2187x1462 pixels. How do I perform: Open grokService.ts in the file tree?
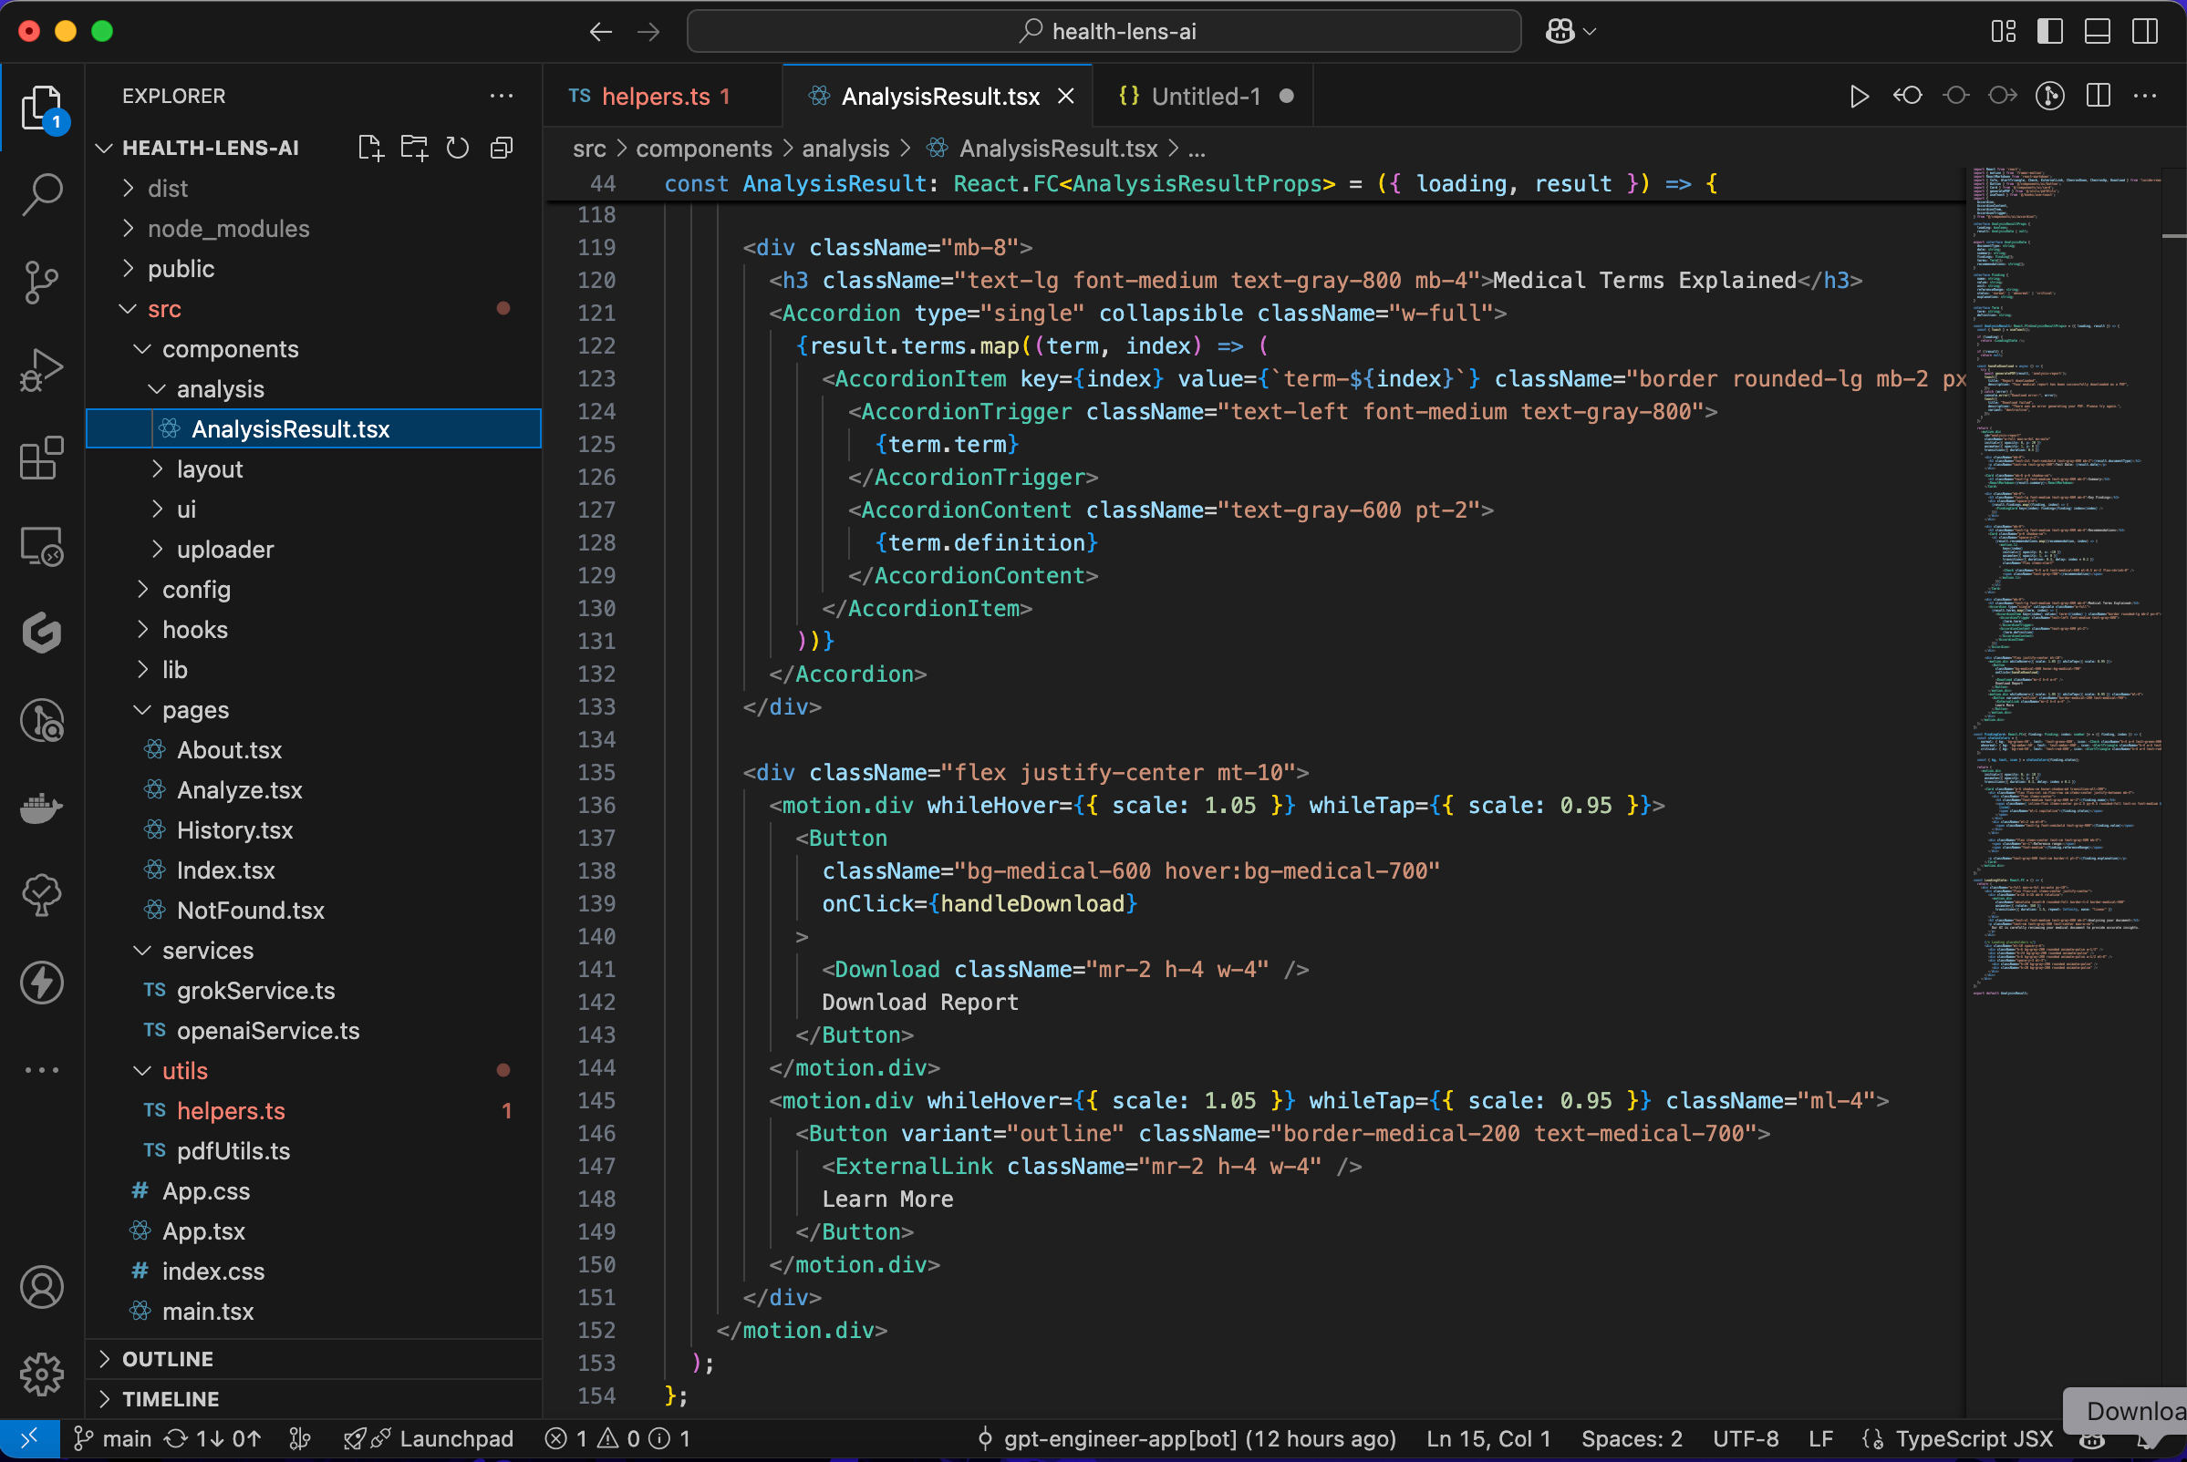(x=315, y=990)
